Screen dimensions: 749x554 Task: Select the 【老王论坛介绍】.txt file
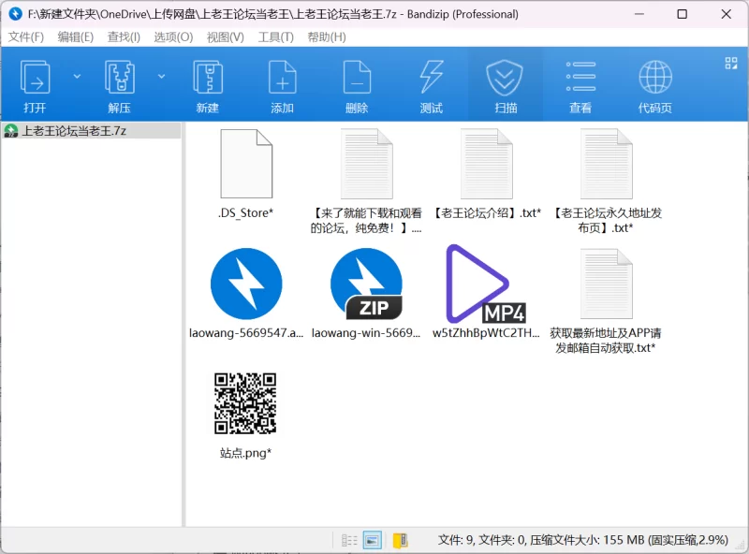click(487, 174)
